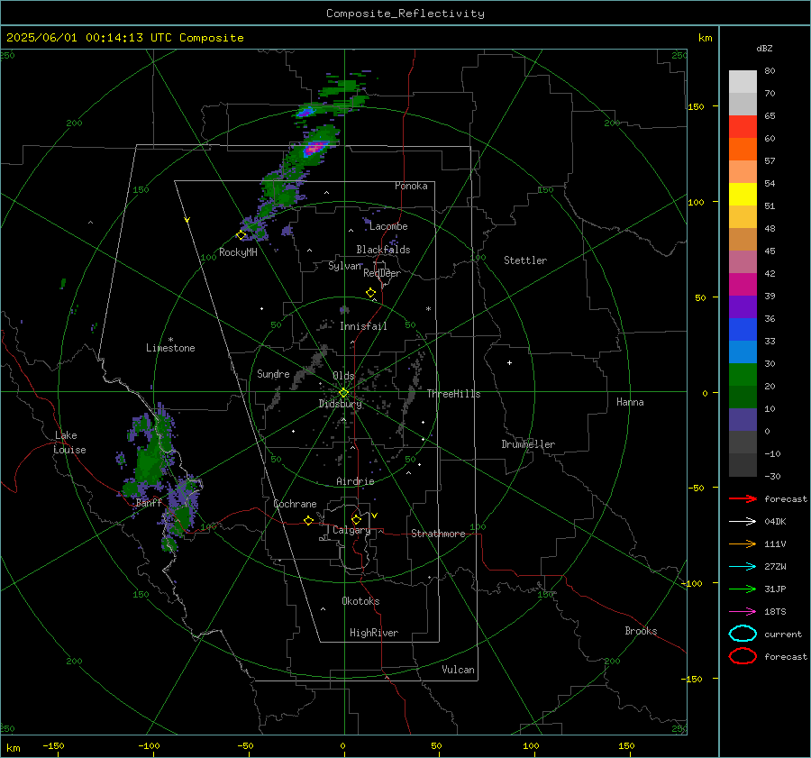Click the white 04DK arrow in legend
Viewport: 811px width, 758px height.
(x=743, y=521)
